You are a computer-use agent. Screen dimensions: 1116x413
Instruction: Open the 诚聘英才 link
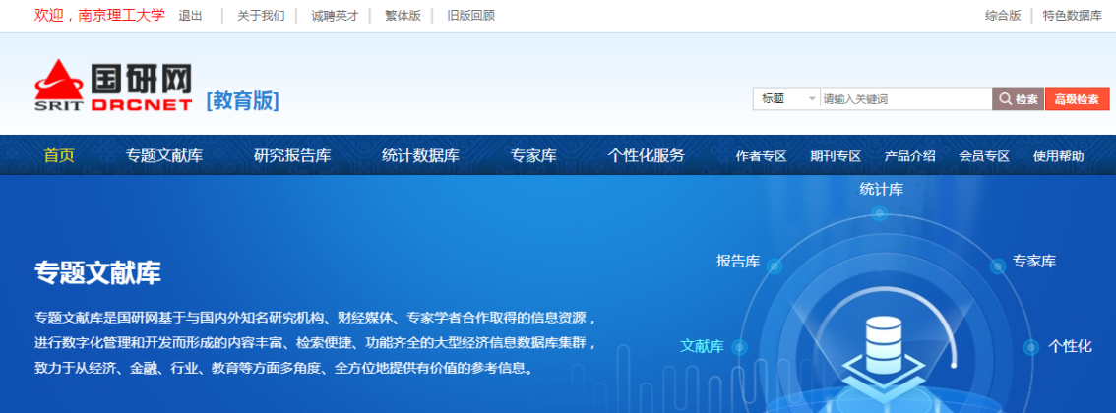click(x=336, y=16)
